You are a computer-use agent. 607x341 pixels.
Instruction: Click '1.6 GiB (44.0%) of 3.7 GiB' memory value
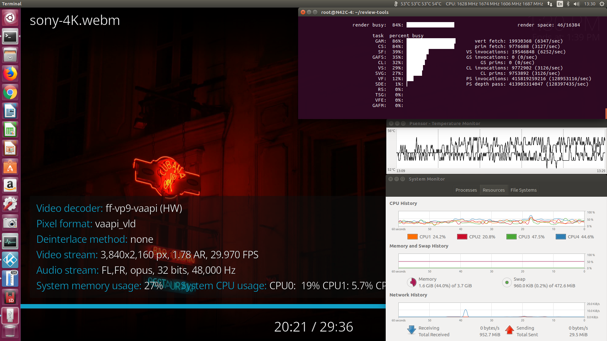pos(445,286)
